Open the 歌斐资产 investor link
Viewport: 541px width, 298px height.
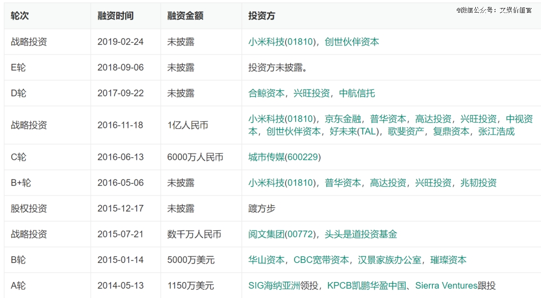406,131
